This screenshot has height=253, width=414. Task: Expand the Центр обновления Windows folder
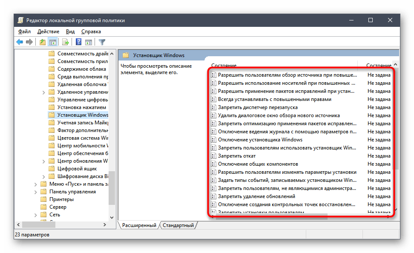pyautogui.click(x=44, y=161)
